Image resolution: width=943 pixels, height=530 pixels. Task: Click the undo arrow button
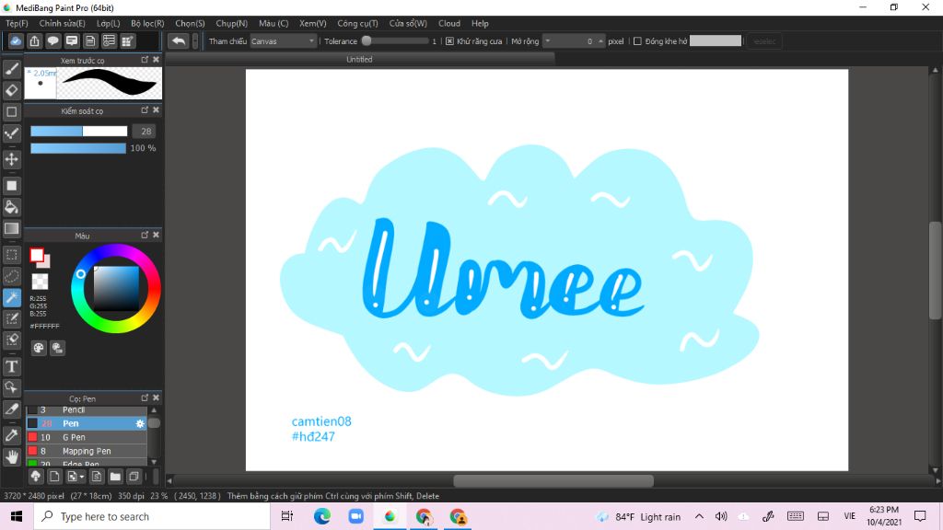point(178,40)
